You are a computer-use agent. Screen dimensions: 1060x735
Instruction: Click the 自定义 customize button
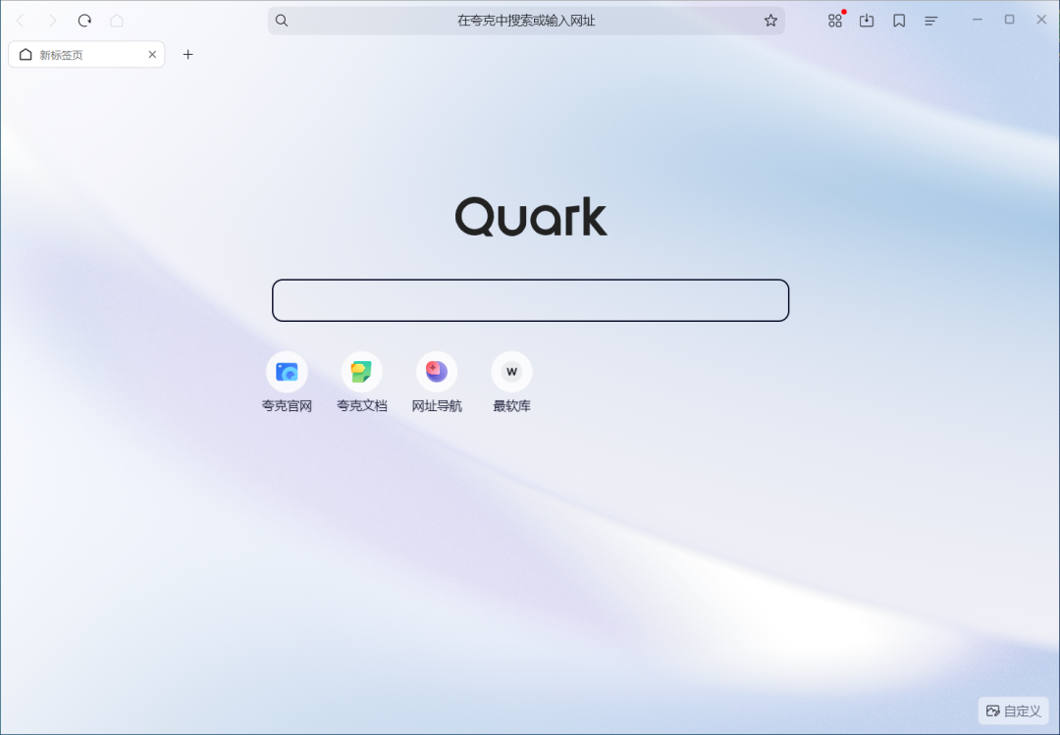(x=1013, y=710)
